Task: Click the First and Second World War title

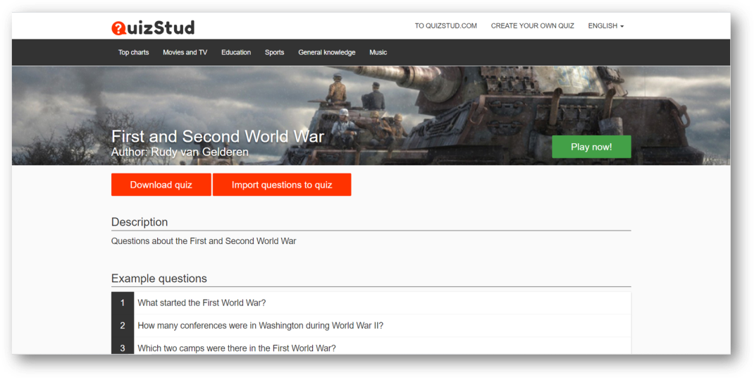Action: coord(217,136)
